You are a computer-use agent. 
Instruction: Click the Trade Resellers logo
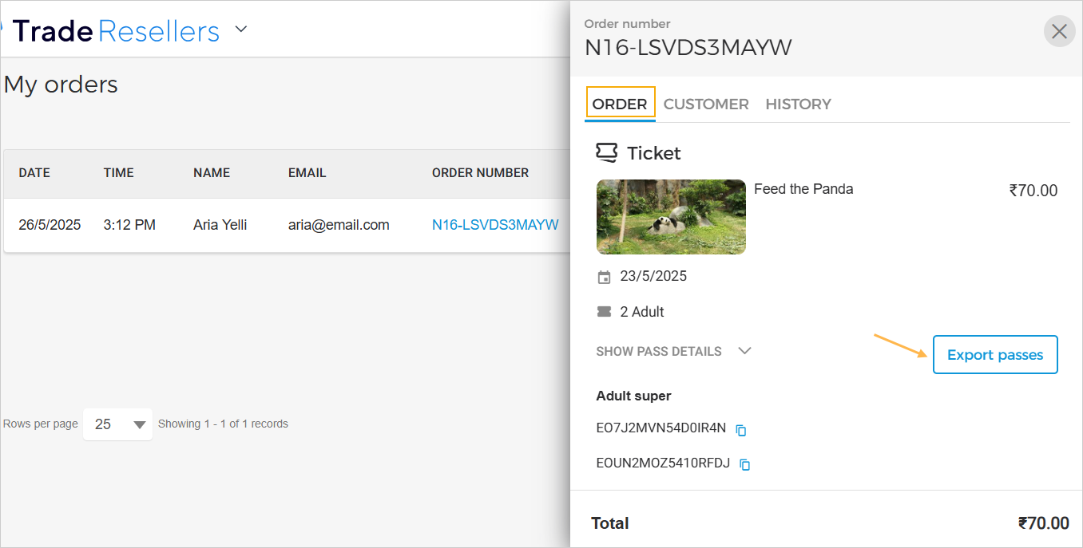click(116, 31)
